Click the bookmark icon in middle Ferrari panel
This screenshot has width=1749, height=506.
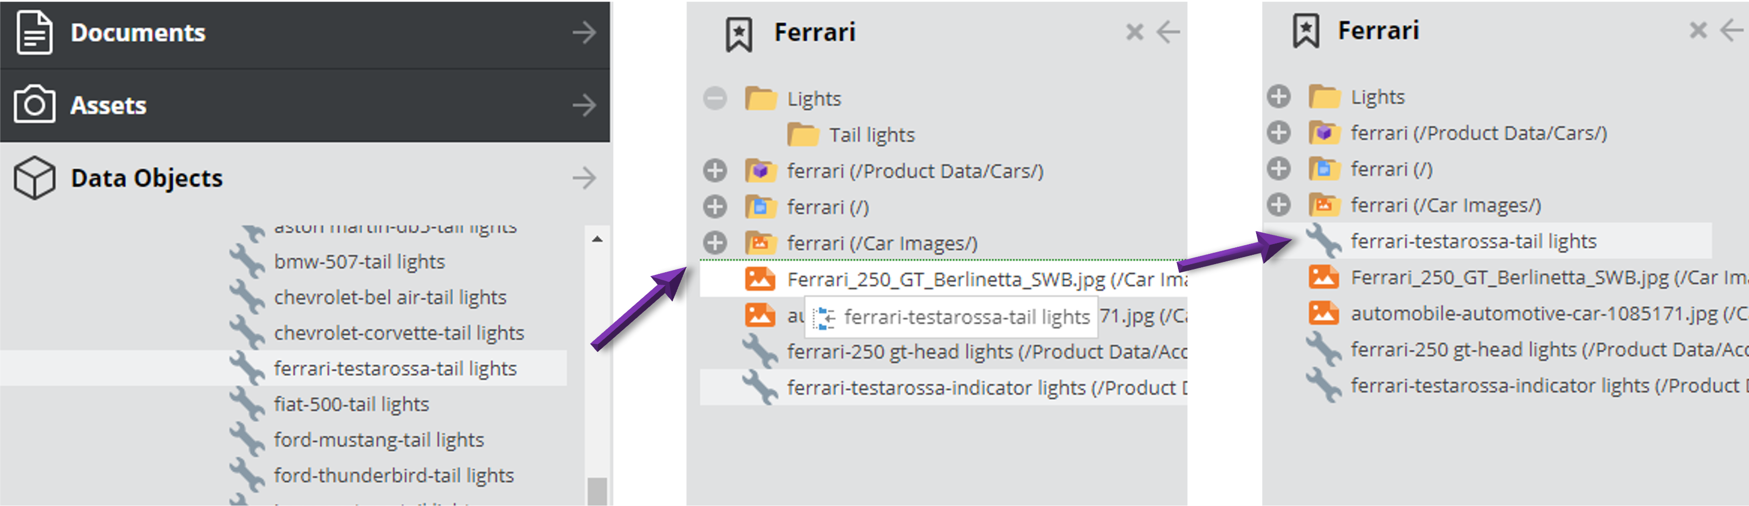click(739, 35)
